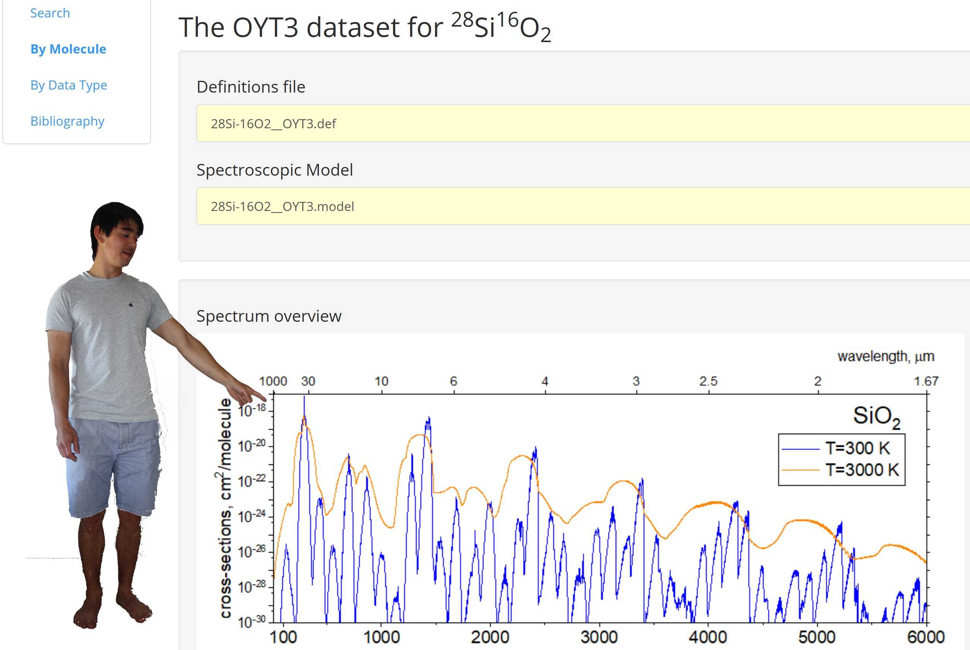The width and height of the screenshot is (970, 650).
Task: Click the pointing man's face
Action: (124, 243)
